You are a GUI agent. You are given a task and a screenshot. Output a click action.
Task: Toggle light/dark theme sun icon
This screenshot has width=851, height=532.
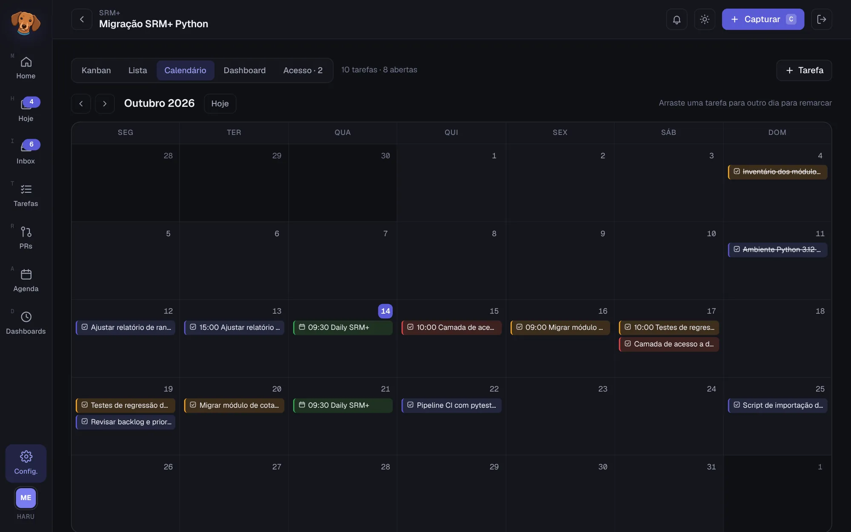point(705,20)
